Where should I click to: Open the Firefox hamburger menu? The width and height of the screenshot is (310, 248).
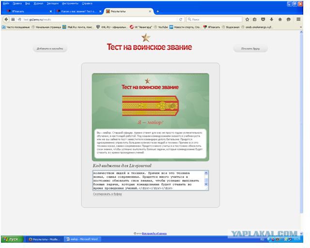298,19
